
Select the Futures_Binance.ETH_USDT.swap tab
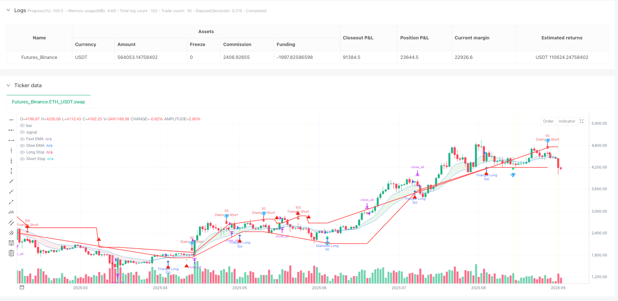tap(48, 102)
